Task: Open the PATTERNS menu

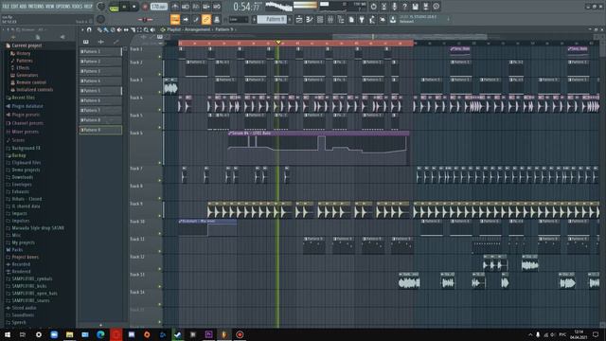Action: point(36,7)
